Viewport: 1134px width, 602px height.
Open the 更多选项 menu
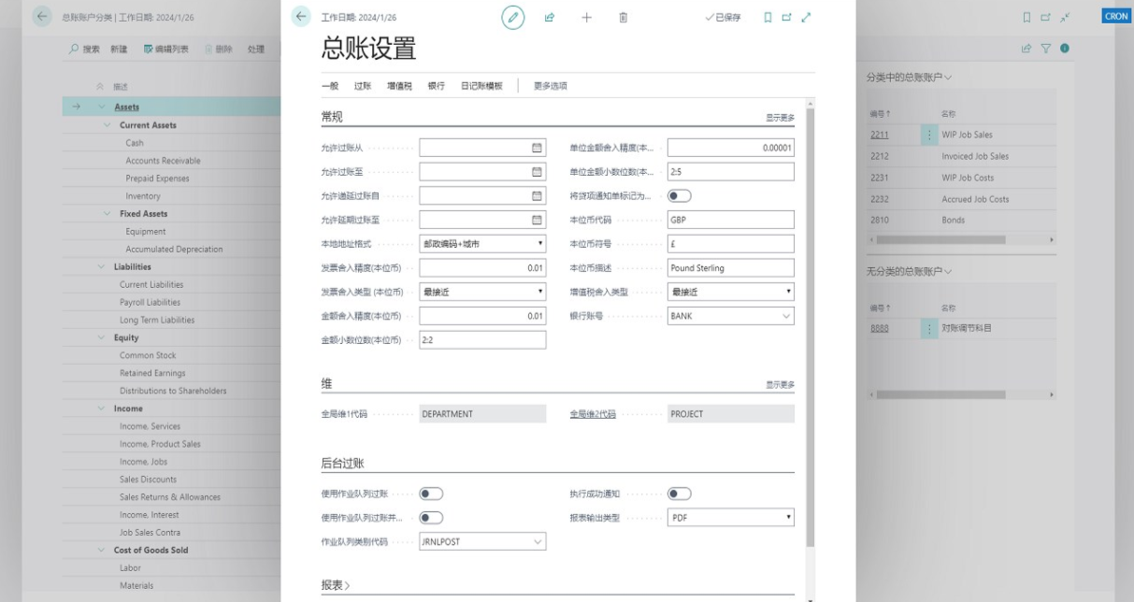pos(552,83)
